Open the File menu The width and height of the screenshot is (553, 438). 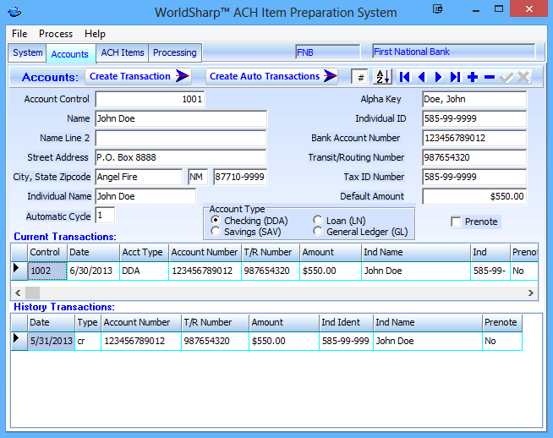click(x=19, y=34)
